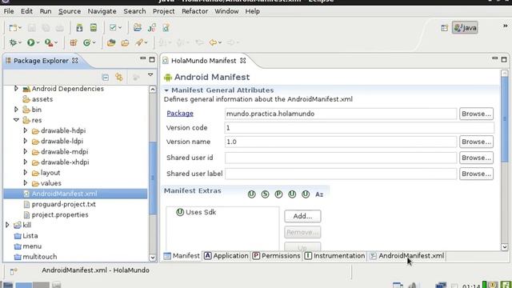Screen dimensions: 512x288
Task: Switch to the AndroidManifest.xml source tab
Action: tap(407, 256)
